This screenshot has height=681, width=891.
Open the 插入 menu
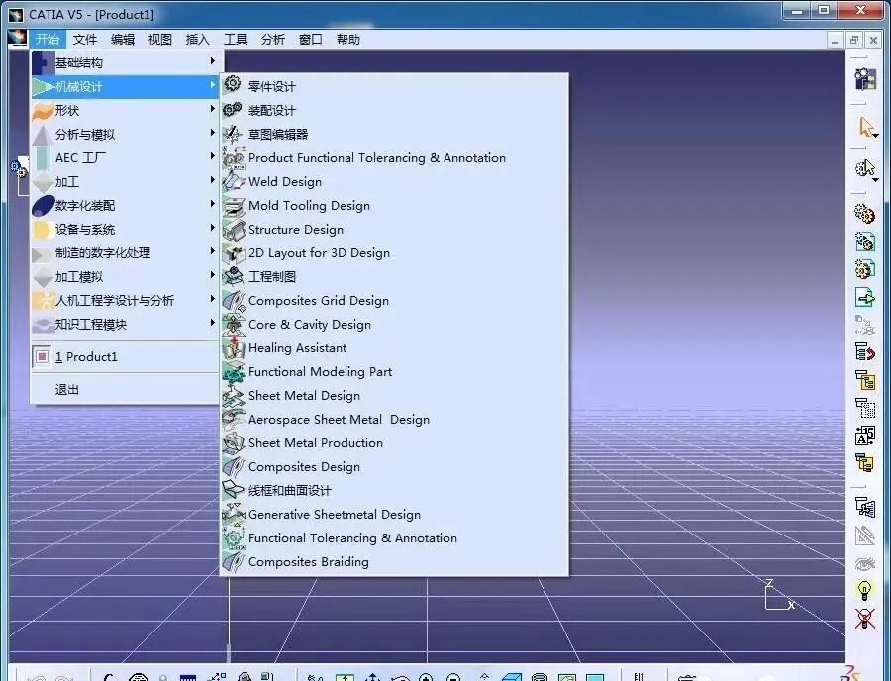198,40
